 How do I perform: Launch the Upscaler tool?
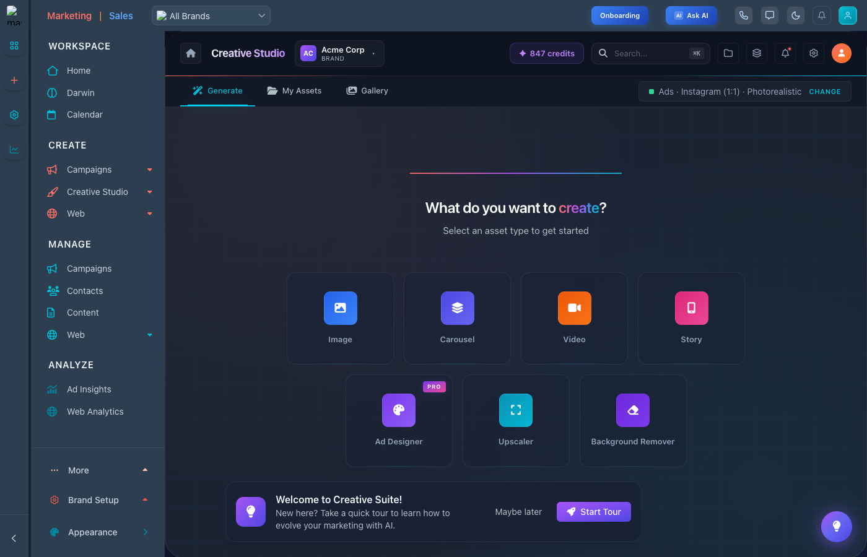516,420
